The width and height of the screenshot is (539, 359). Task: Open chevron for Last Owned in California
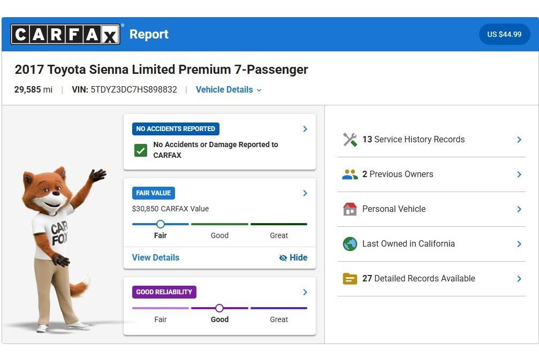click(x=519, y=244)
